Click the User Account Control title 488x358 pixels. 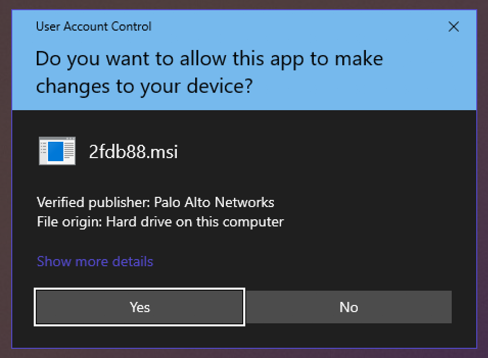click(94, 27)
